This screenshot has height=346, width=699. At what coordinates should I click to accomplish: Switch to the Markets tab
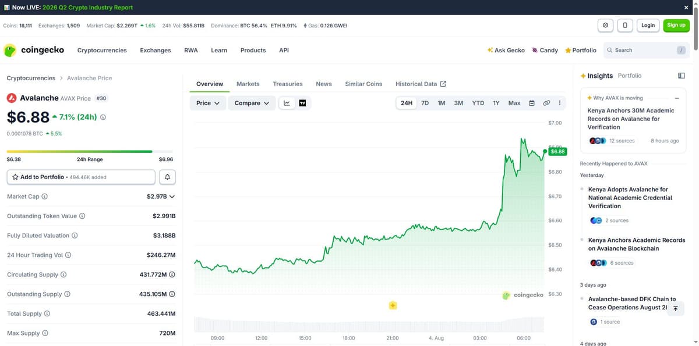(x=248, y=84)
